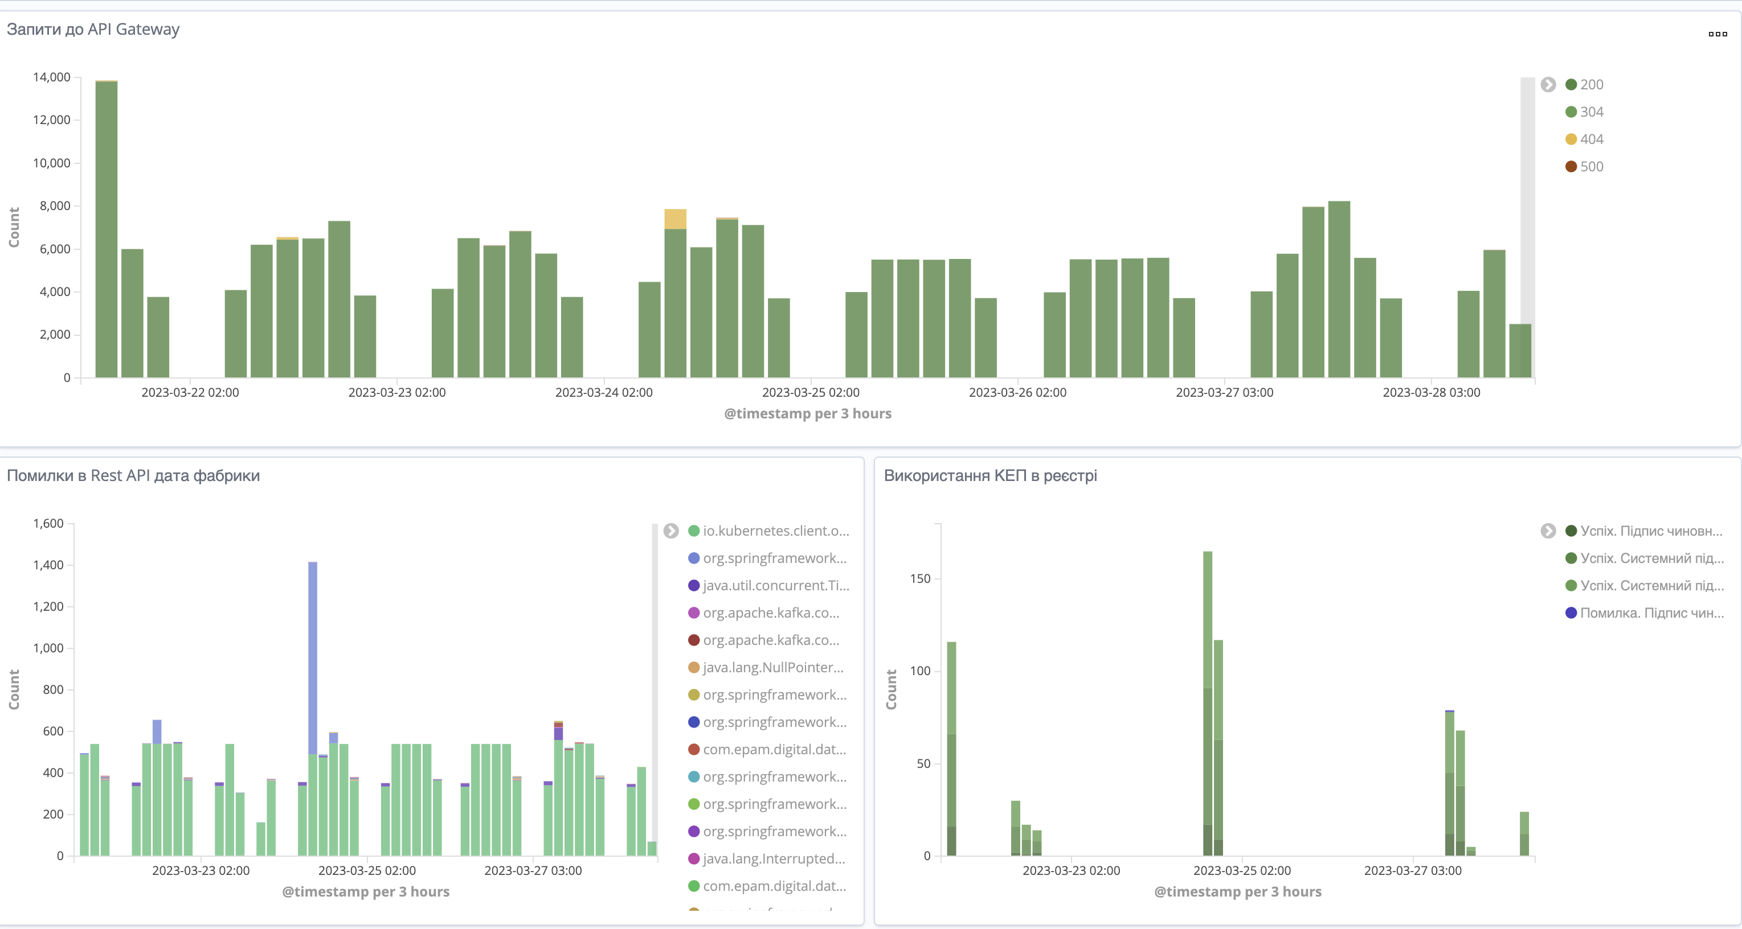Collapse legend of Використання КЕП chart
1742x929 pixels.
pos(1548,531)
